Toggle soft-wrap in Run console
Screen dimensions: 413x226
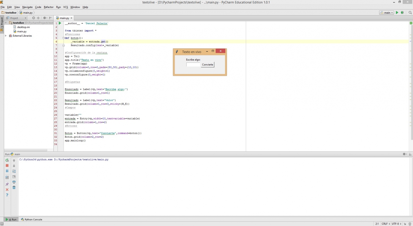point(14,171)
